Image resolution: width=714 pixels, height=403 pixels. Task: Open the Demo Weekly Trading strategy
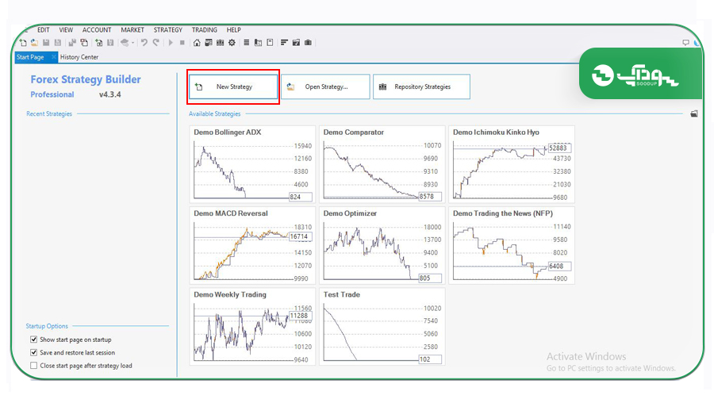coord(252,327)
